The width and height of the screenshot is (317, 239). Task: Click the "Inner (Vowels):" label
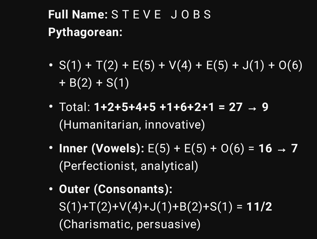[102, 148]
